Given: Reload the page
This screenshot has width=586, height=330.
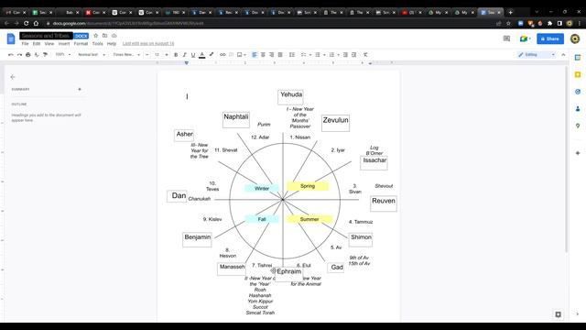Looking at the screenshot, I should (27, 23).
